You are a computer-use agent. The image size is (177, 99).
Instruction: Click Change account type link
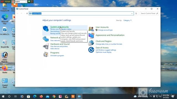click(x=105, y=30)
